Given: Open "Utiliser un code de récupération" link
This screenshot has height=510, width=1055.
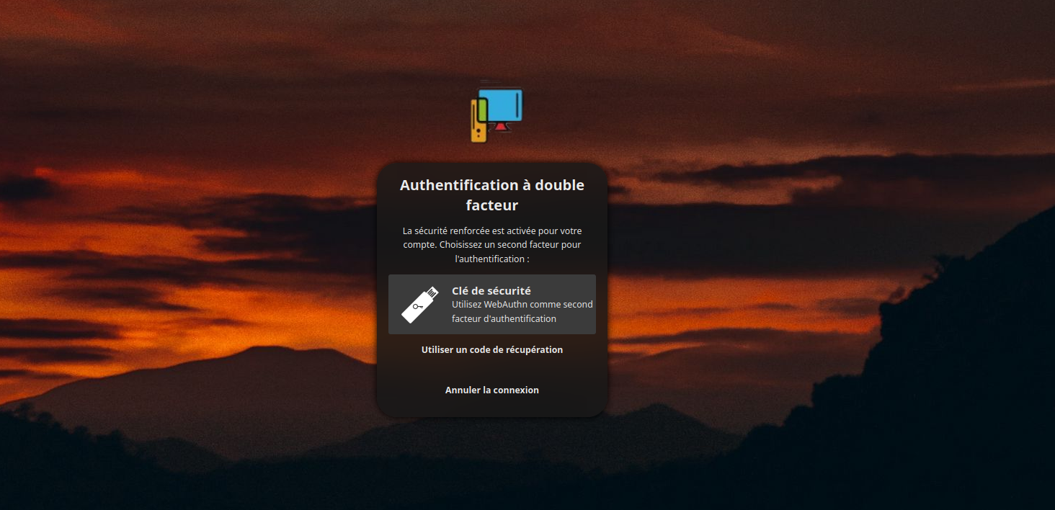Looking at the screenshot, I should click(492, 350).
